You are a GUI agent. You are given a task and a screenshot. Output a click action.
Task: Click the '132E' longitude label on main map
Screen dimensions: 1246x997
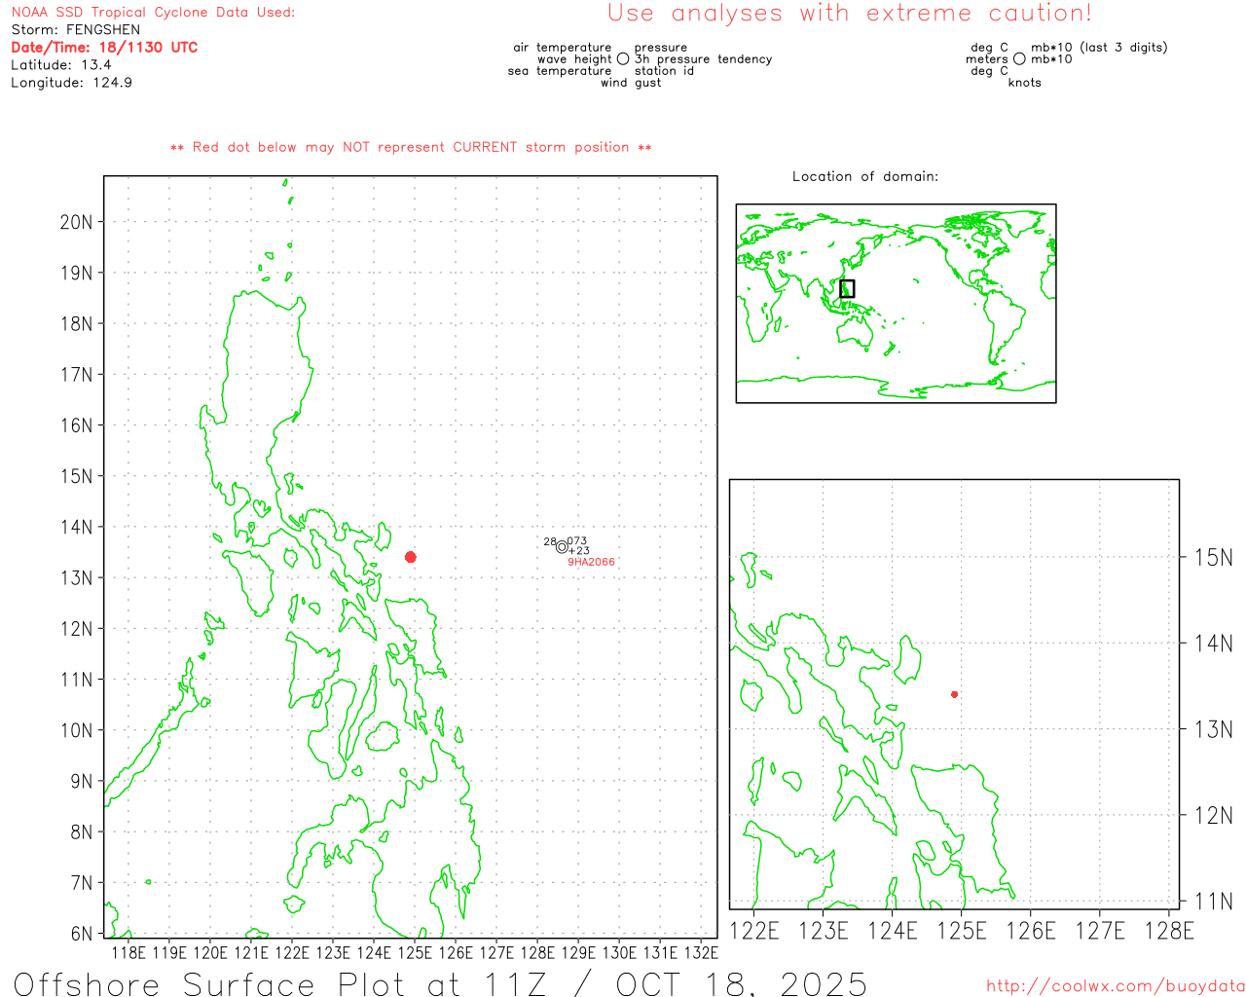(701, 952)
